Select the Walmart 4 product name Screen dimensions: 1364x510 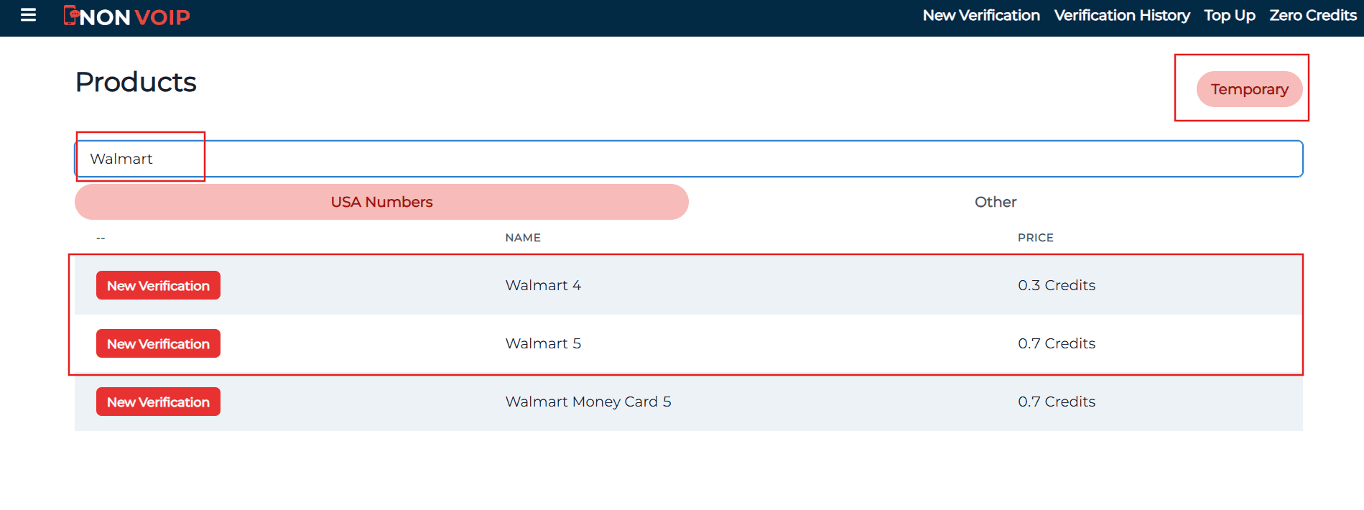point(543,285)
